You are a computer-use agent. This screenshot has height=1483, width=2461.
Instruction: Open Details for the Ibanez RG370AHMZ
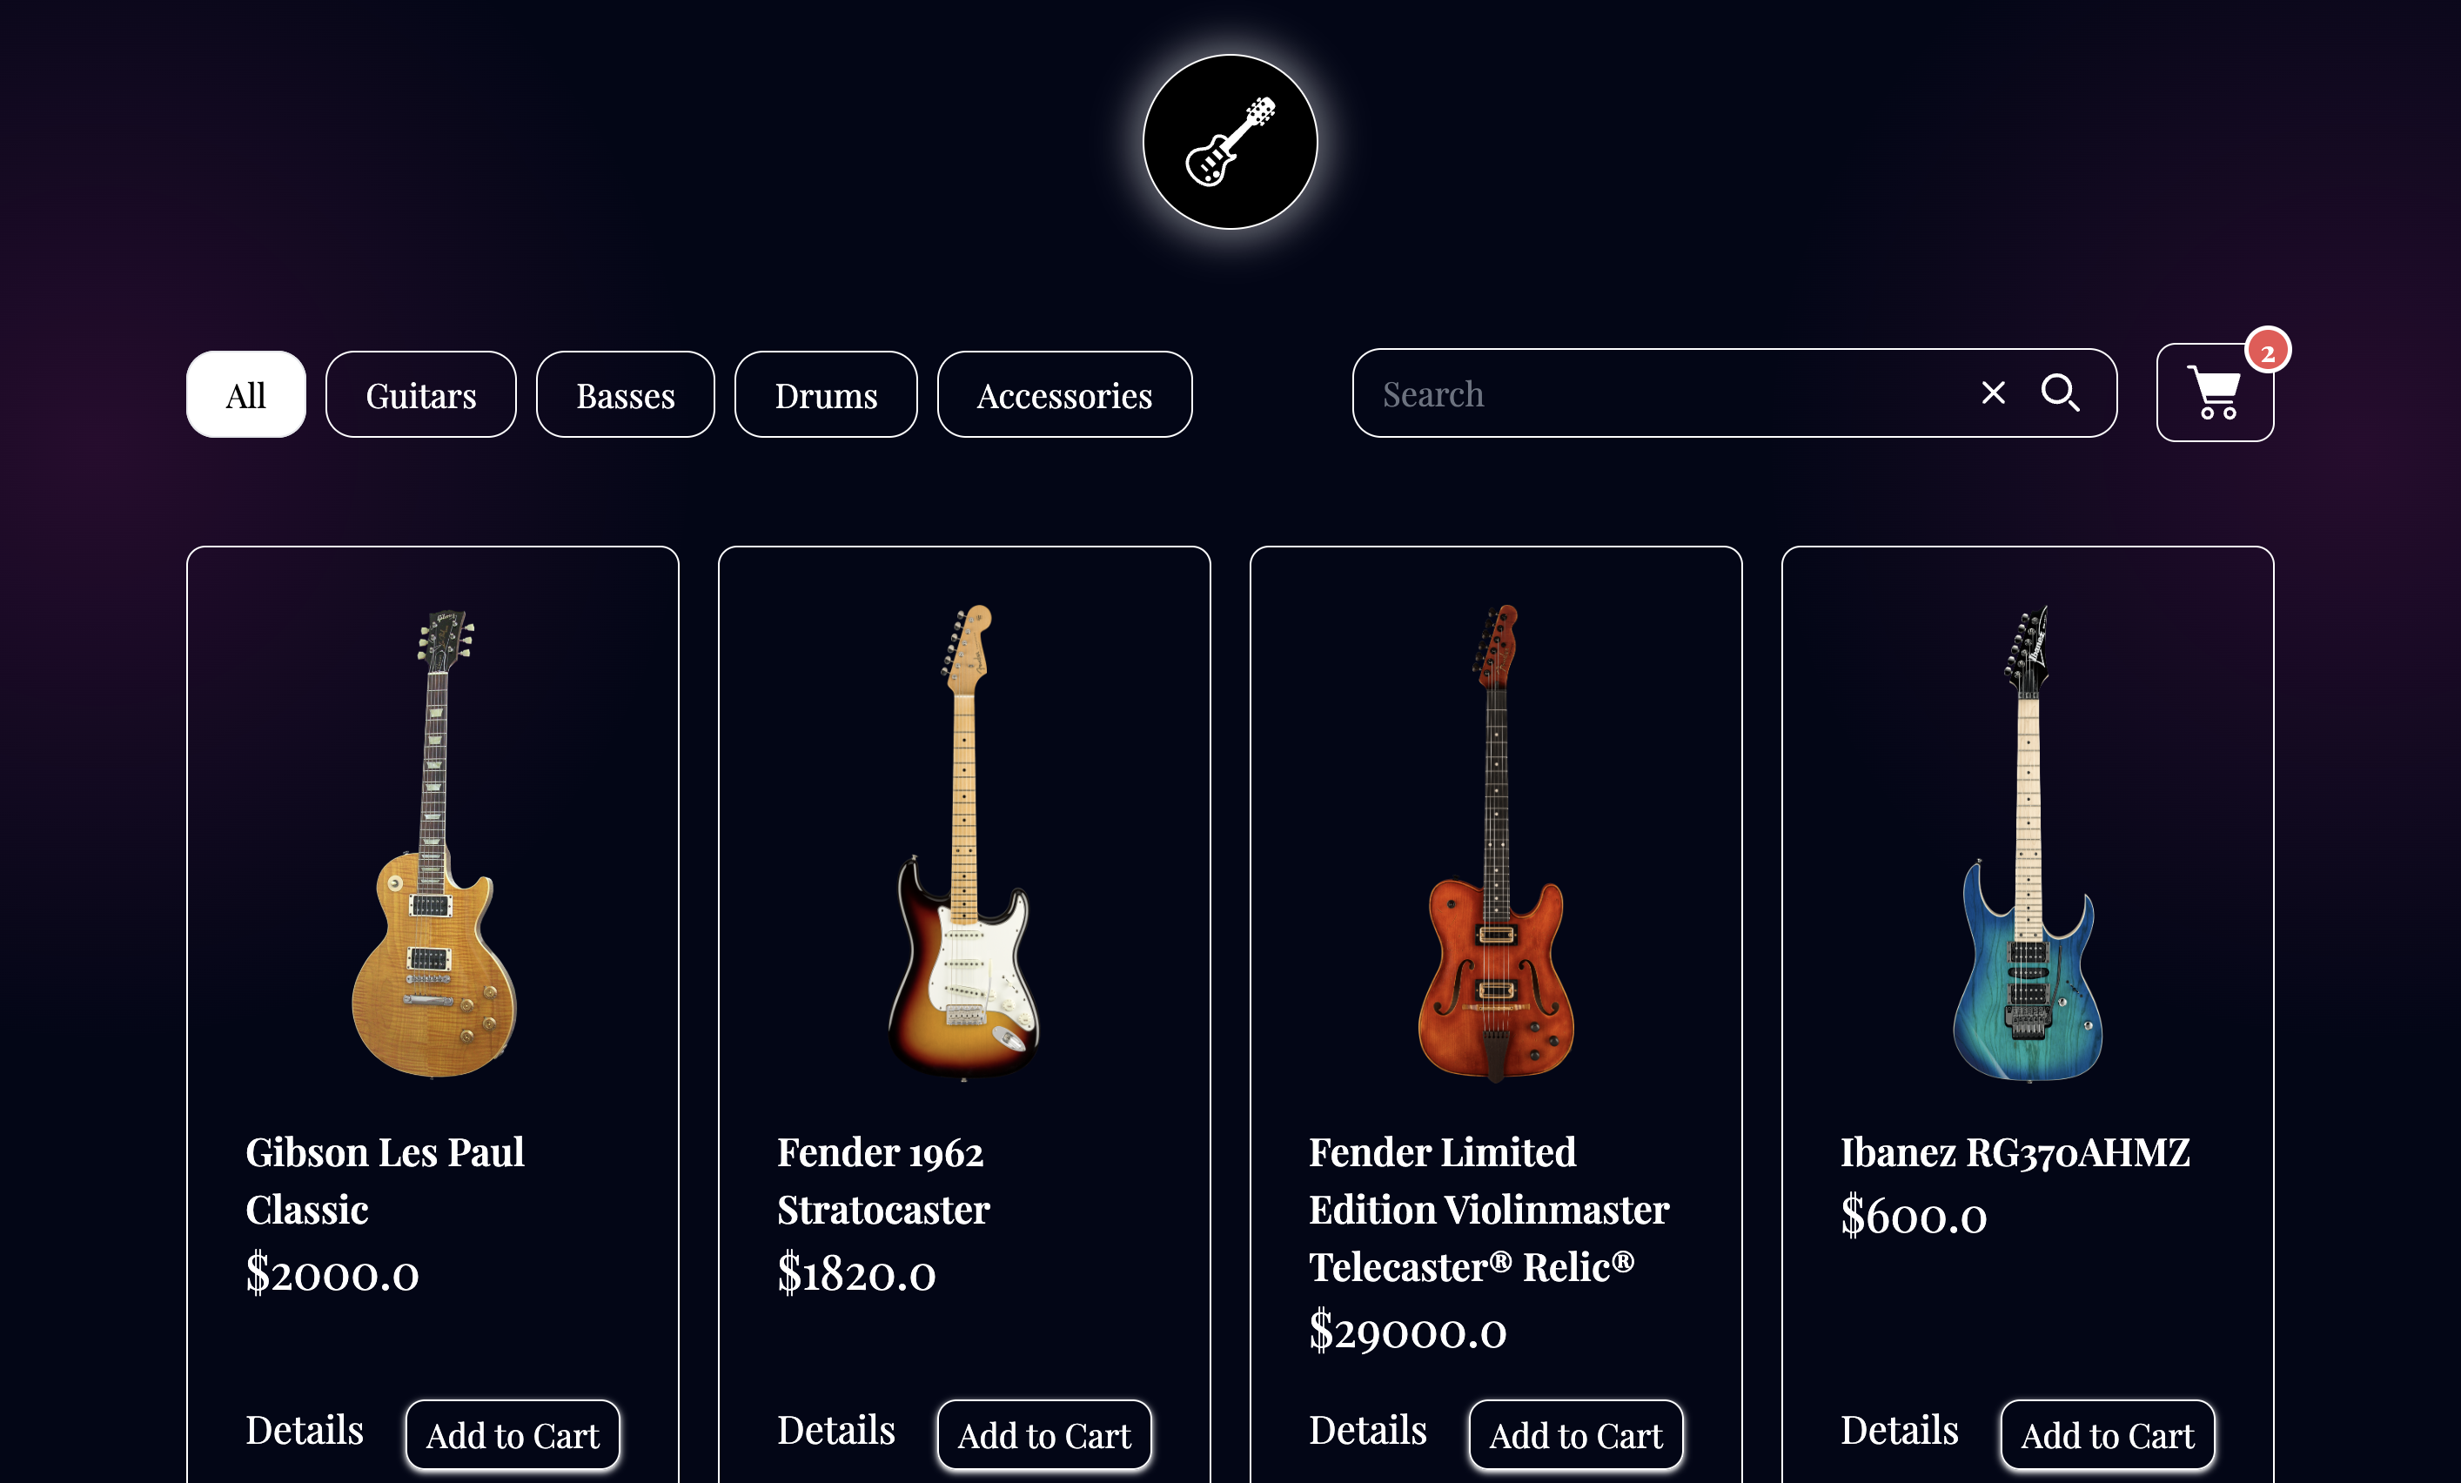coord(1900,1430)
